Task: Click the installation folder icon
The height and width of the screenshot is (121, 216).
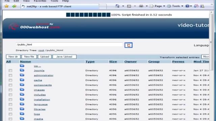Action: pos(22,99)
